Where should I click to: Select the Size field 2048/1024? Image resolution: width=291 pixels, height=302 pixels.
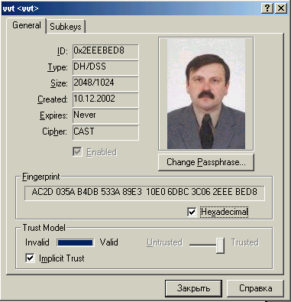point(105,84)
